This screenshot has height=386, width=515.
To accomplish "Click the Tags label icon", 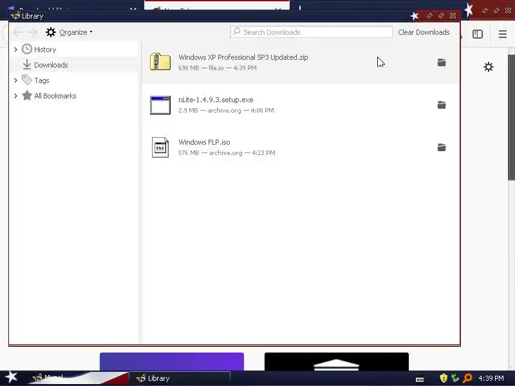I will 27,80.
